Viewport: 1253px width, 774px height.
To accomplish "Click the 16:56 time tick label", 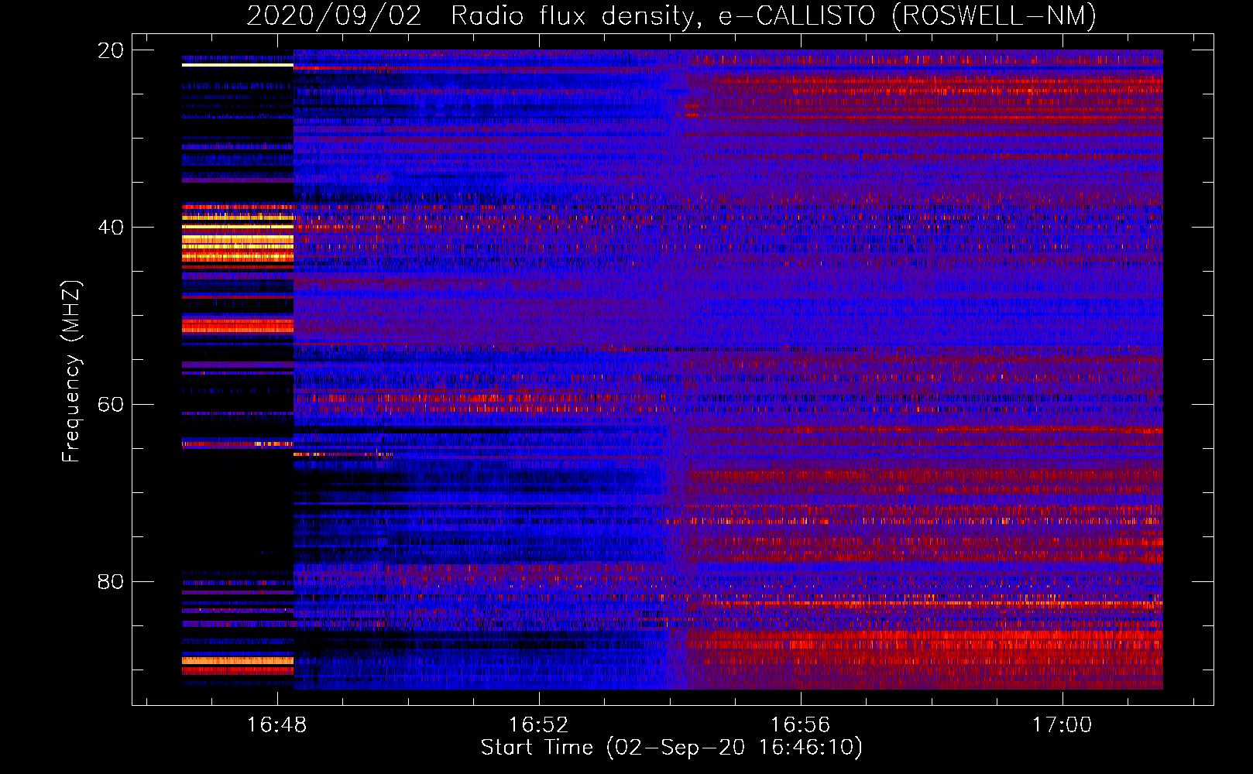I will click(x=800, y=725).
